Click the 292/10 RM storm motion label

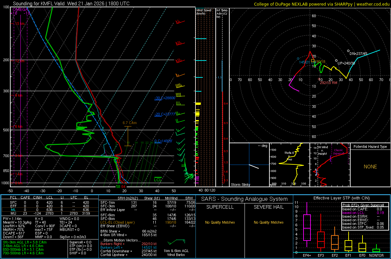coord(328,83)
